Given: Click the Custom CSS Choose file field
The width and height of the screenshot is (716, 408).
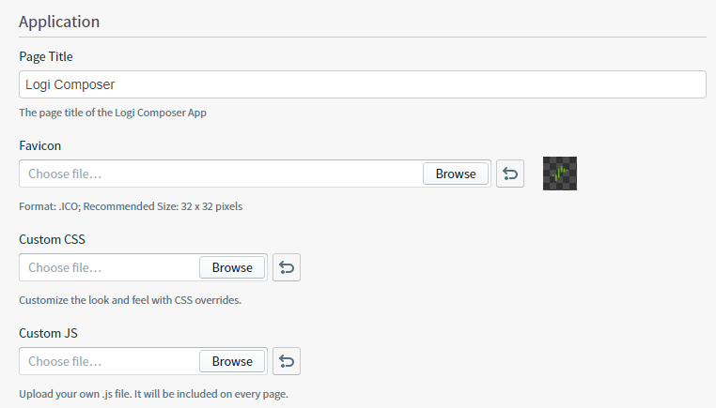Looking at the screenshot, I should [x=109, y=267].
